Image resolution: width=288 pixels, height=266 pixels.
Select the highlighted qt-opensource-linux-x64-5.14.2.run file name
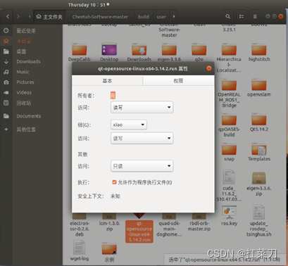pyautogui.click(x=139, y=232)
